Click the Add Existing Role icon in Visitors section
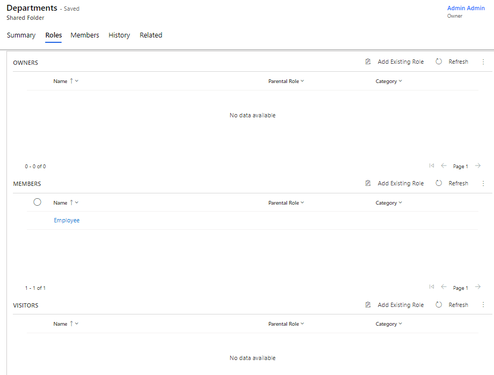494x375 pixels. tap(368, 305)
